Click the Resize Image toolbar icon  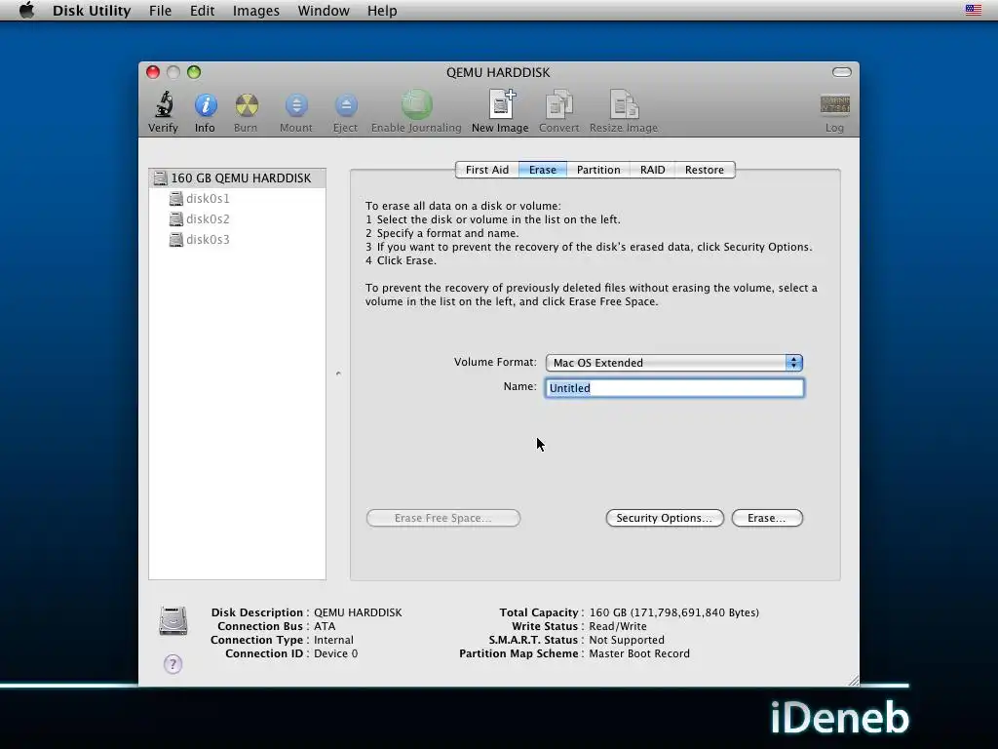pos(624,104)
